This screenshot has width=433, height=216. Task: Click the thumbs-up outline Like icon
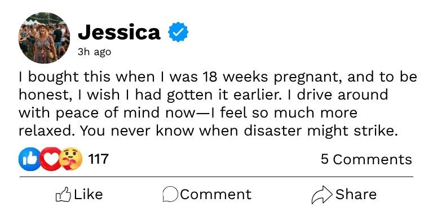64,195
